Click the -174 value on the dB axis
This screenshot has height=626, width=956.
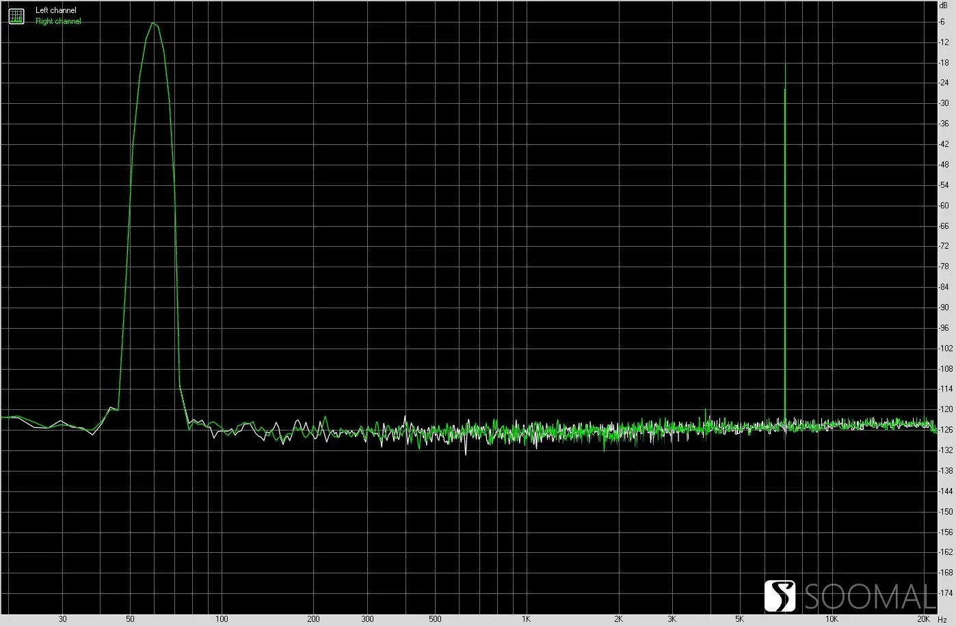tap(945, 594)
